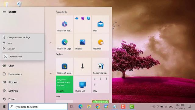Choose Sign out from the account menu
The image size is (195, 110).
pyautogui.click(x=22, y=49)
